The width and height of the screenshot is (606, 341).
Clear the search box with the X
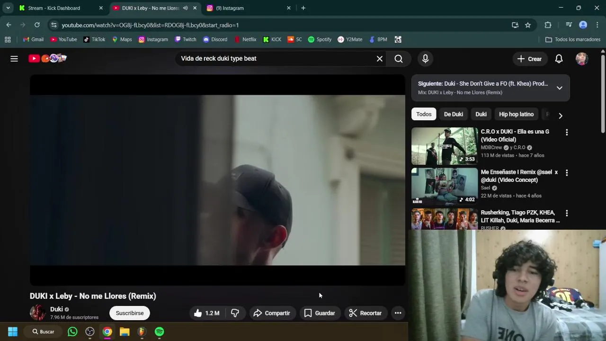point(380,59)
